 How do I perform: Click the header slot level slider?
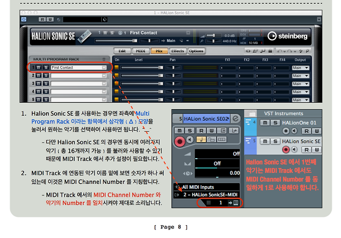tap(116, 41)
